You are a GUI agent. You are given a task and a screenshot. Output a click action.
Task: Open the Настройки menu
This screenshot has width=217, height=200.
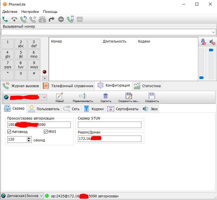(x=30, y=12)
